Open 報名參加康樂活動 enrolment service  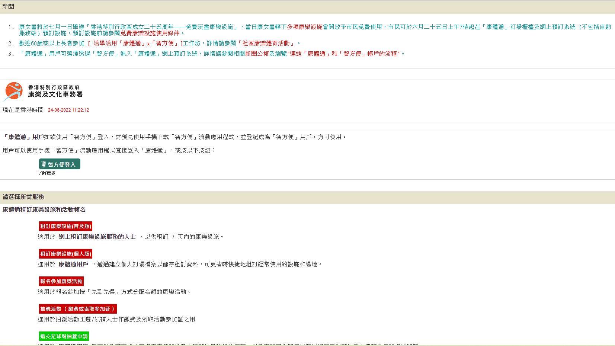(x=61, y=281)
